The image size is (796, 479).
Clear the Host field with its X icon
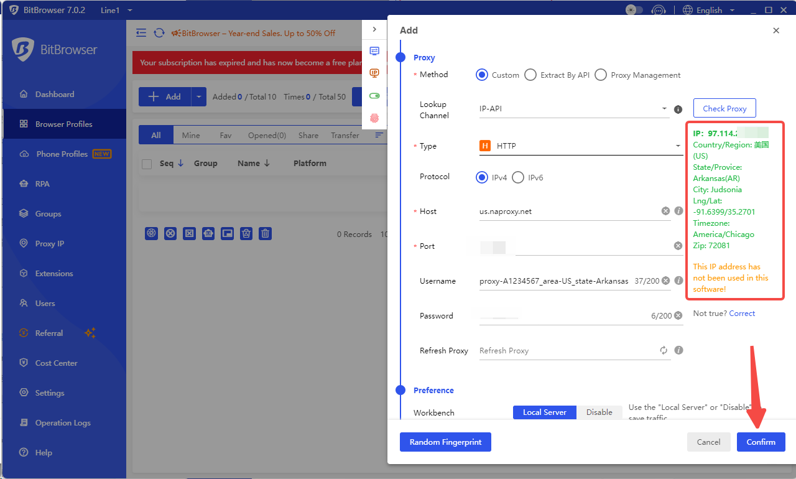pyautogui.click(x=665, y=211)
